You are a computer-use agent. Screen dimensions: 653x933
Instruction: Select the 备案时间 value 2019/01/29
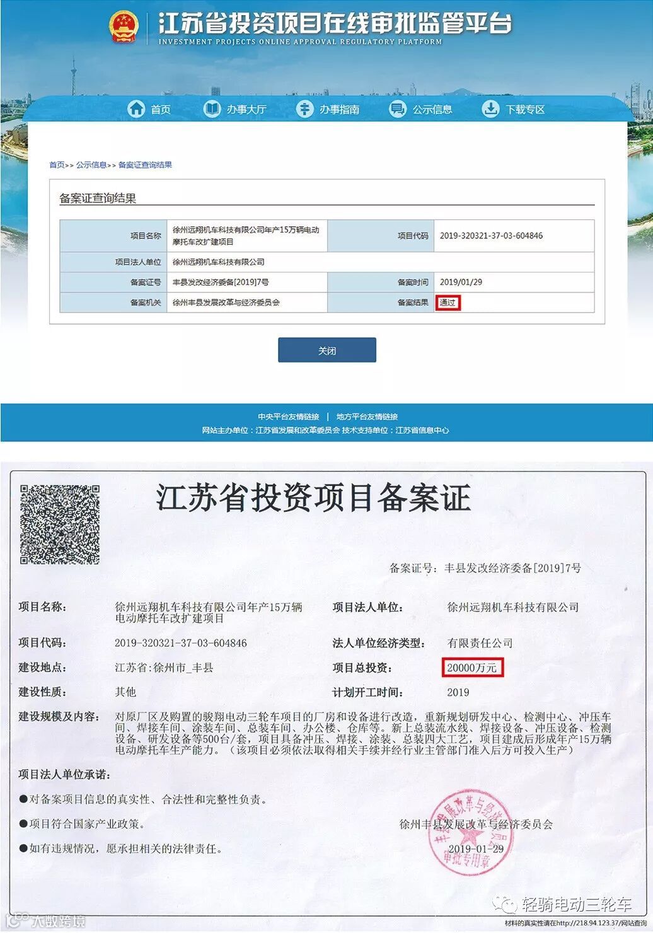coord(461,282)
